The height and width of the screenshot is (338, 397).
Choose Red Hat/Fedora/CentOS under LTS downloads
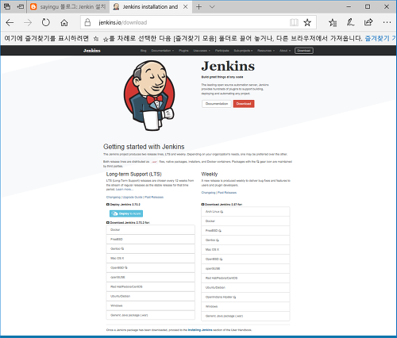[x=151, y=287]
